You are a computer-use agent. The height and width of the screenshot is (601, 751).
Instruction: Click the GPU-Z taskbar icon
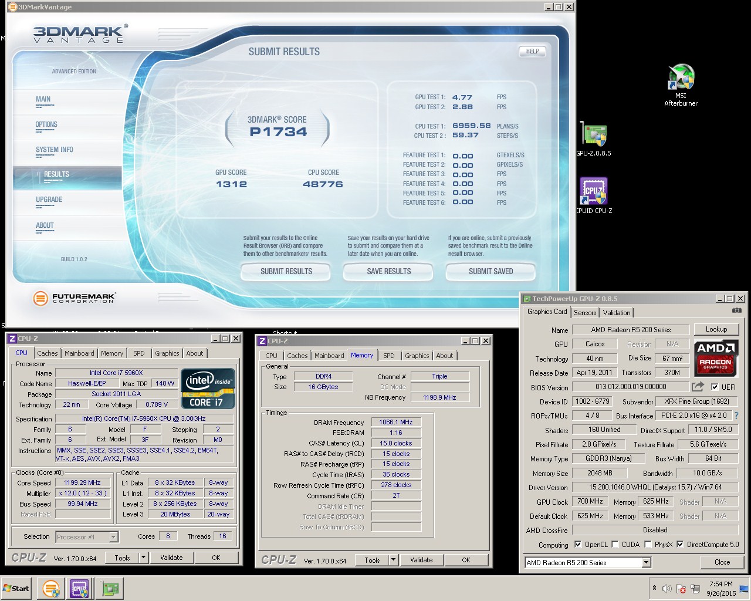(110, 588)
